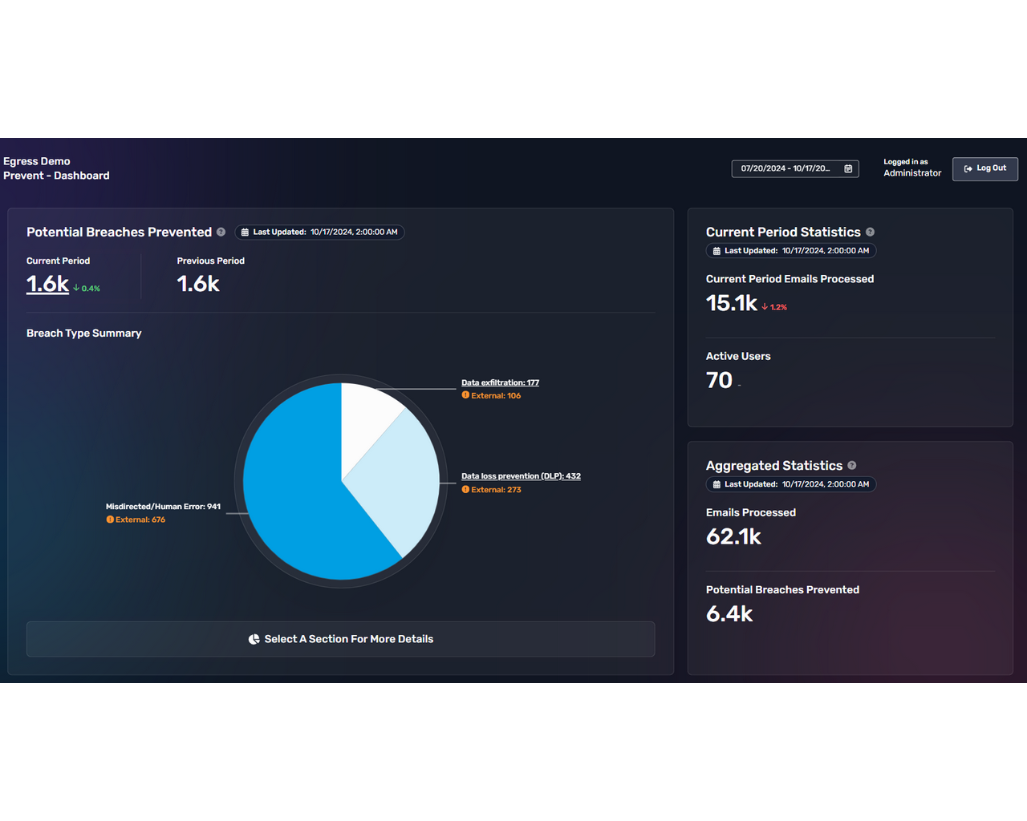Click the orange warning icon beside External: 676
The width and height of the screenshot is (1027, 821).
tap(109, 520)
